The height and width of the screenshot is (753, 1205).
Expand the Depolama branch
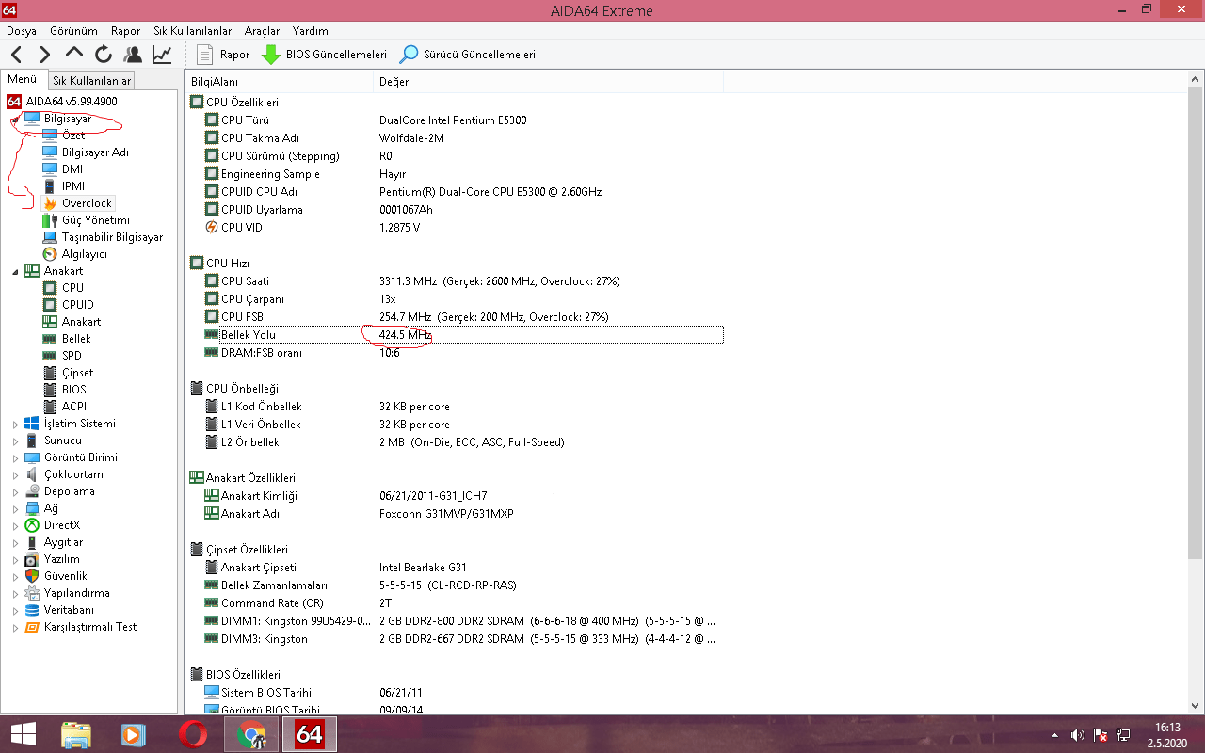pos(15,491)
